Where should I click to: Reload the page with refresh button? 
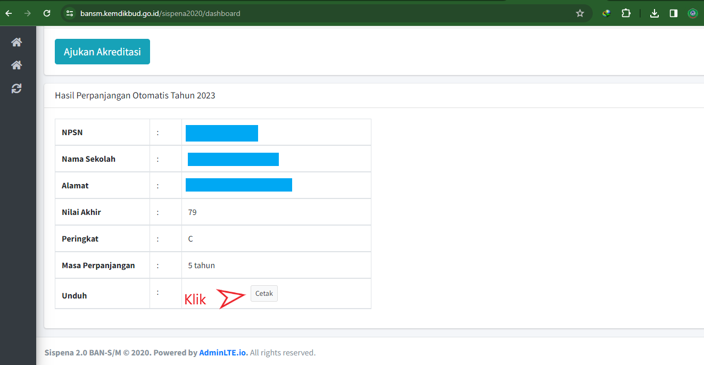pos(47,13)
